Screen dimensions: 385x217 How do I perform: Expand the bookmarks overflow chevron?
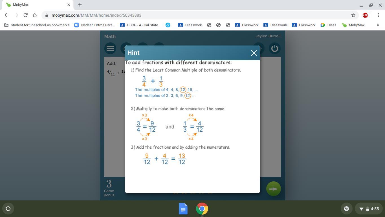pos(378,25)
